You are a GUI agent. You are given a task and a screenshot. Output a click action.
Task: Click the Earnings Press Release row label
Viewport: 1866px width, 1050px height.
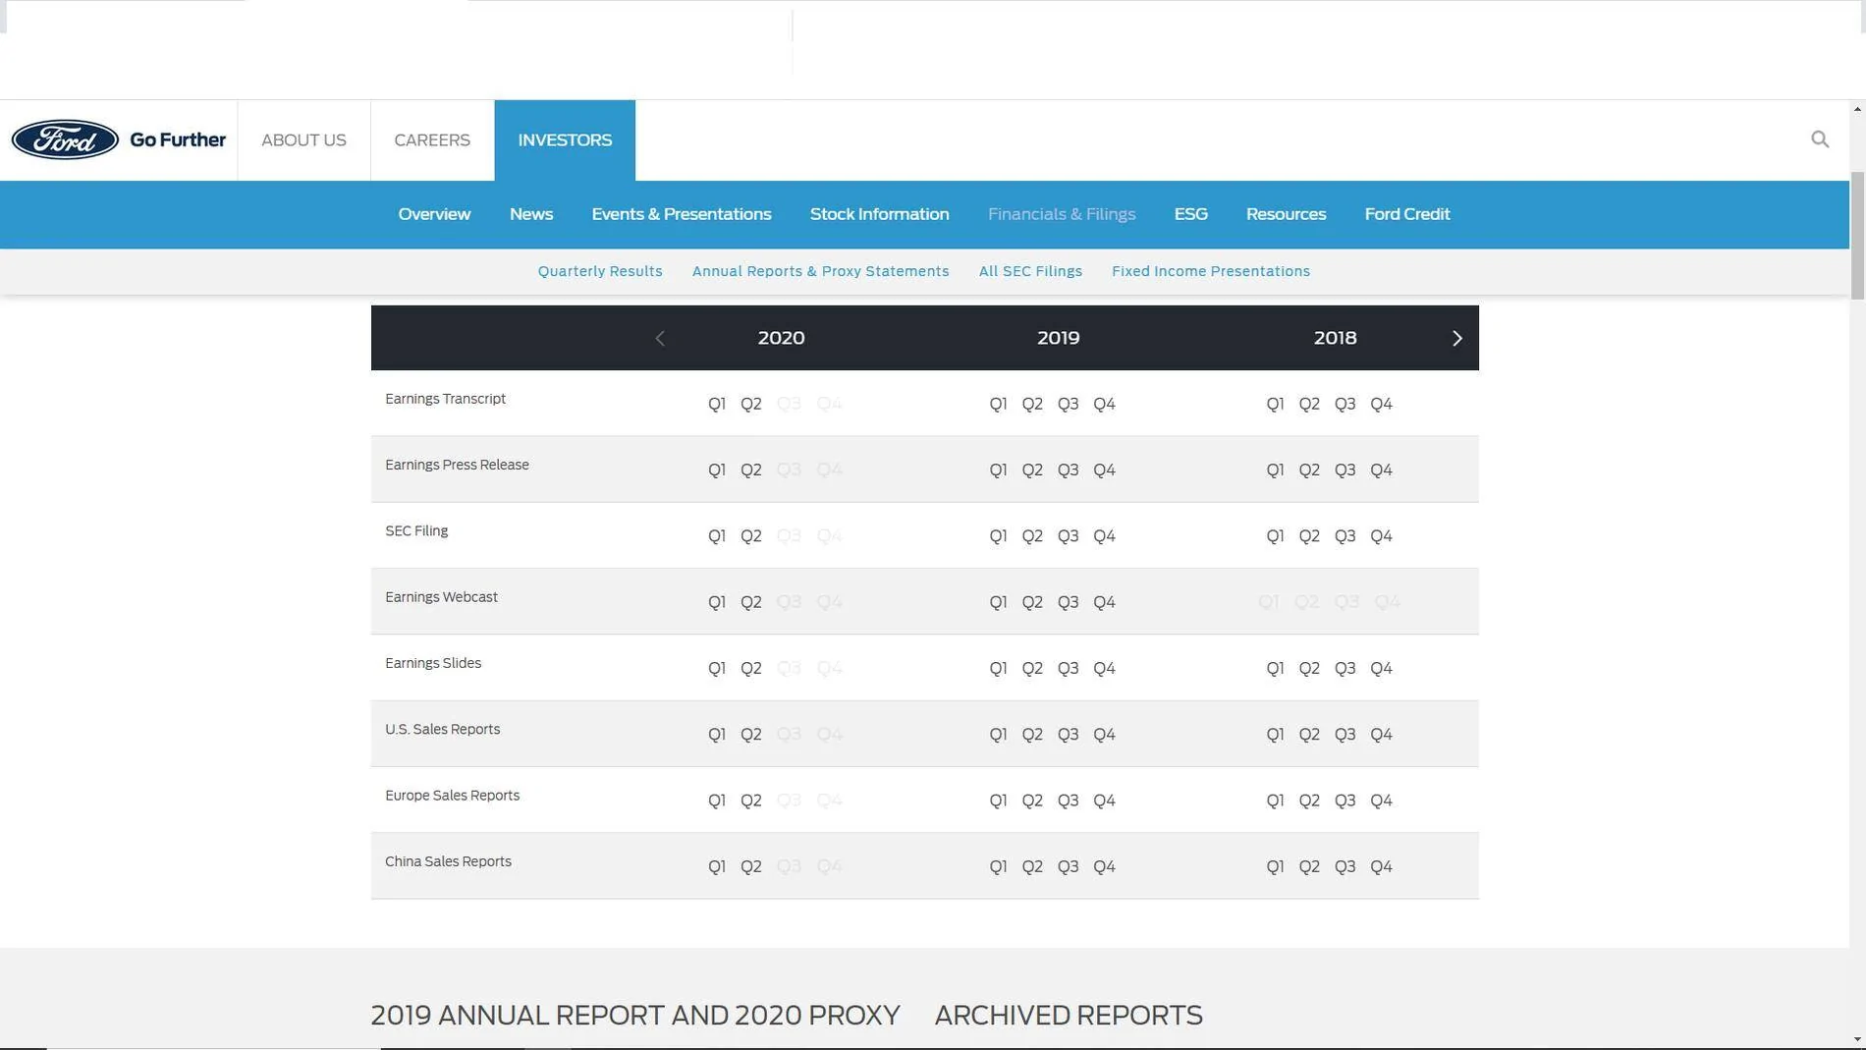[457, 465]
